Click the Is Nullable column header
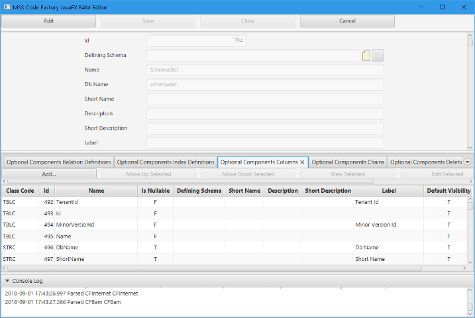Image resolution: width=475 pixels, height=318 pixels. coord(155,191)
